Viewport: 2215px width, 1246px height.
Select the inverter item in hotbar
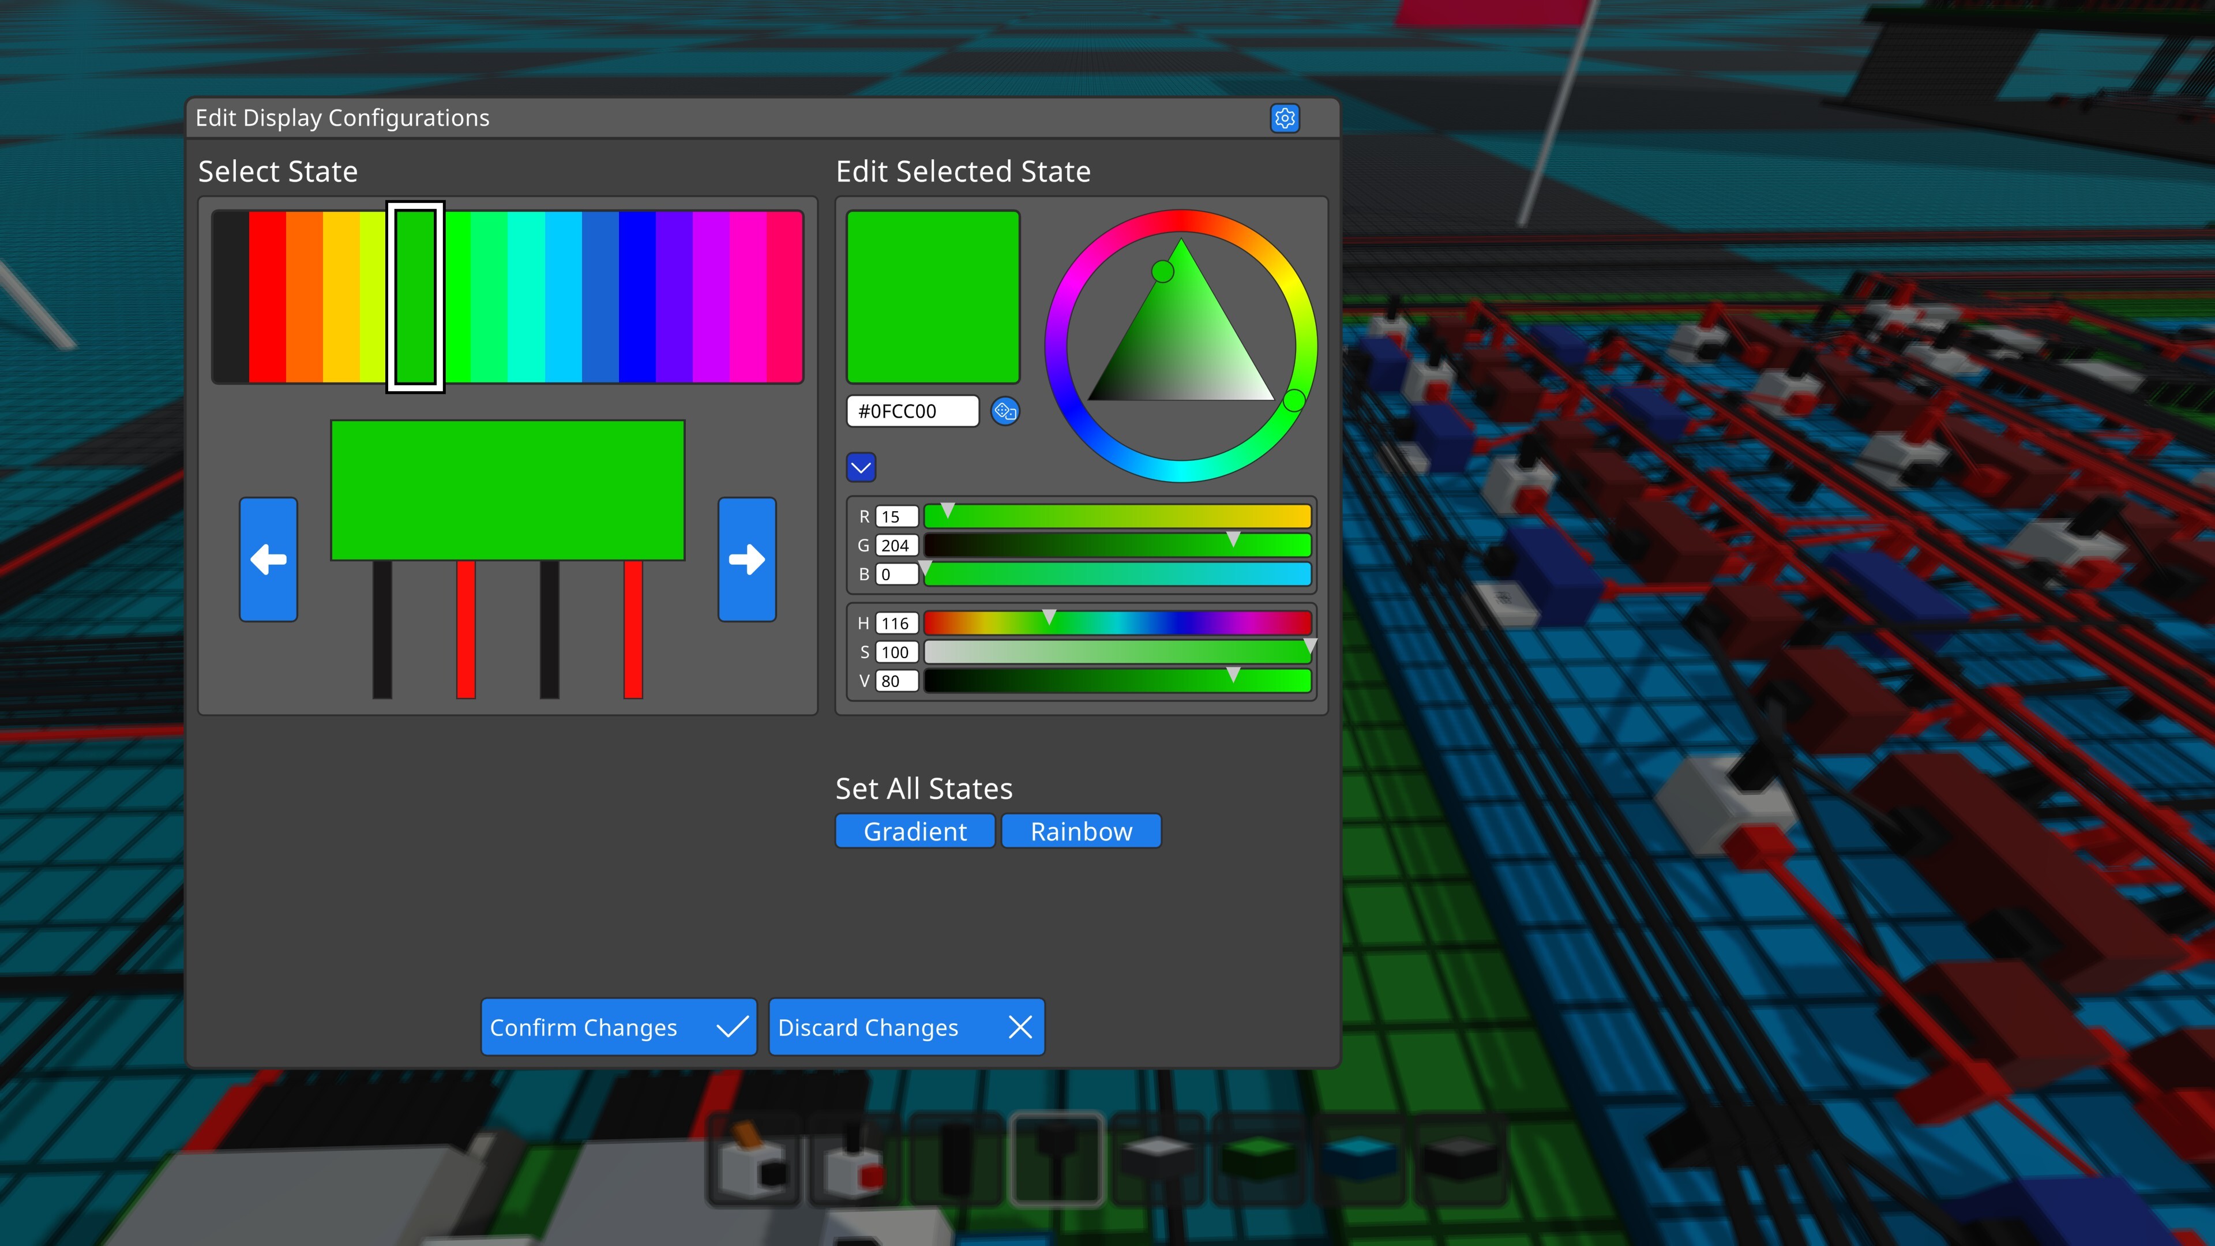point(753,1159)
